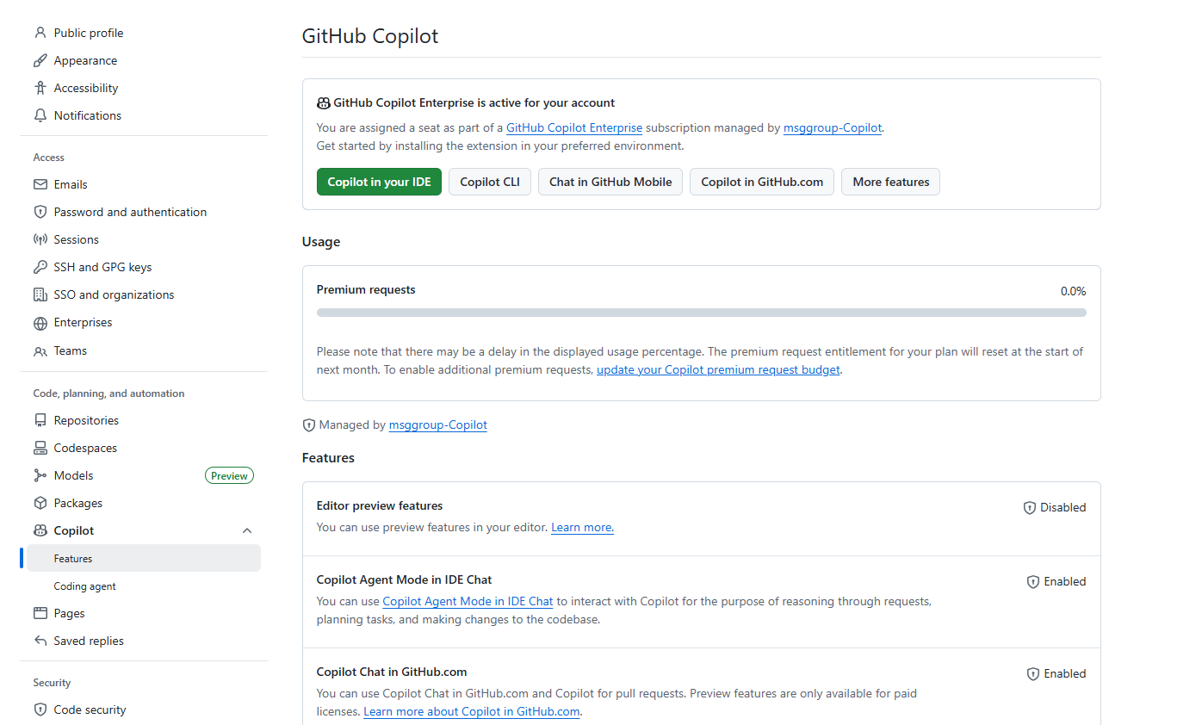Image resolution: width=1177 pixels, height=725 pixels.
Task: Click the Packages box icon
Action: pos(40,503)
